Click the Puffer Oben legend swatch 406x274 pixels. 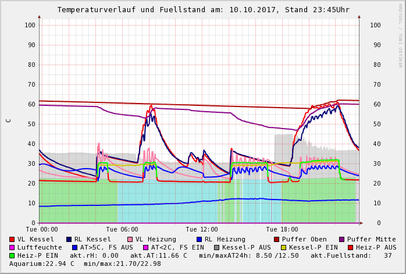pyautogui.click(x=277, y=239)
